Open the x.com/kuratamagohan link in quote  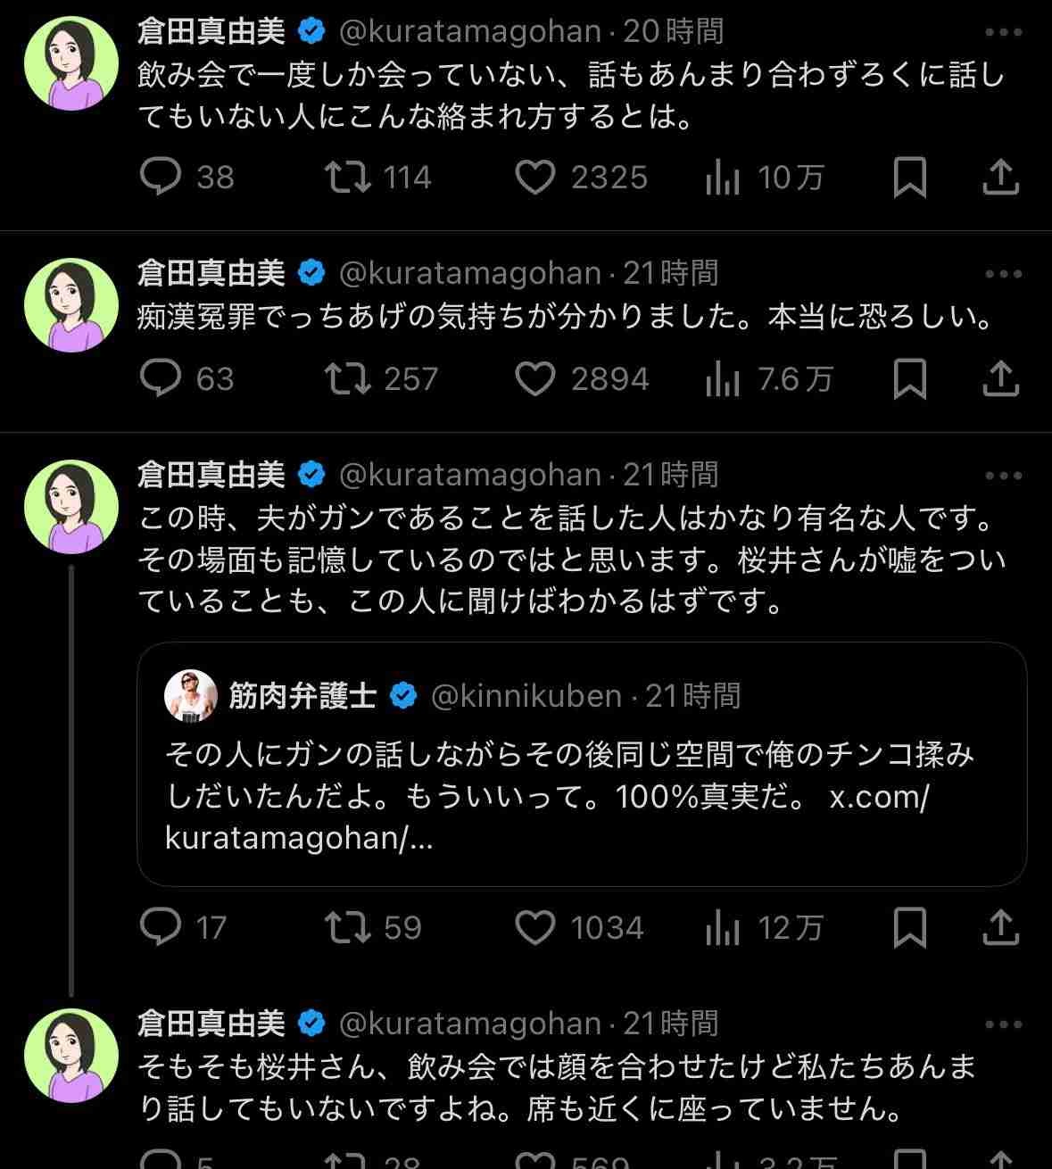pos(879,797)
